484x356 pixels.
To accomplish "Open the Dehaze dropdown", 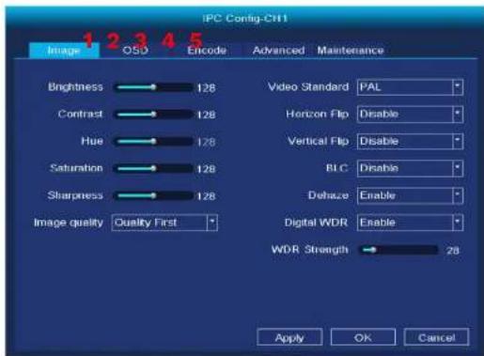I will tap(410, 195).
